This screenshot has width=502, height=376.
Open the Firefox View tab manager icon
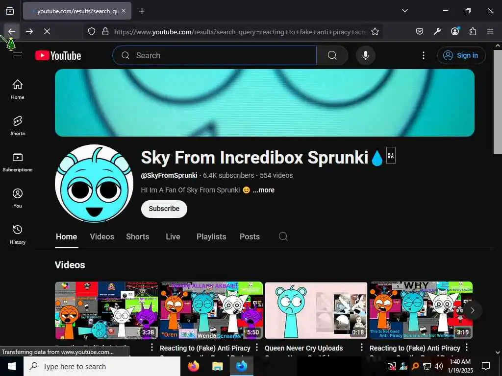click(x=10, y=11)
